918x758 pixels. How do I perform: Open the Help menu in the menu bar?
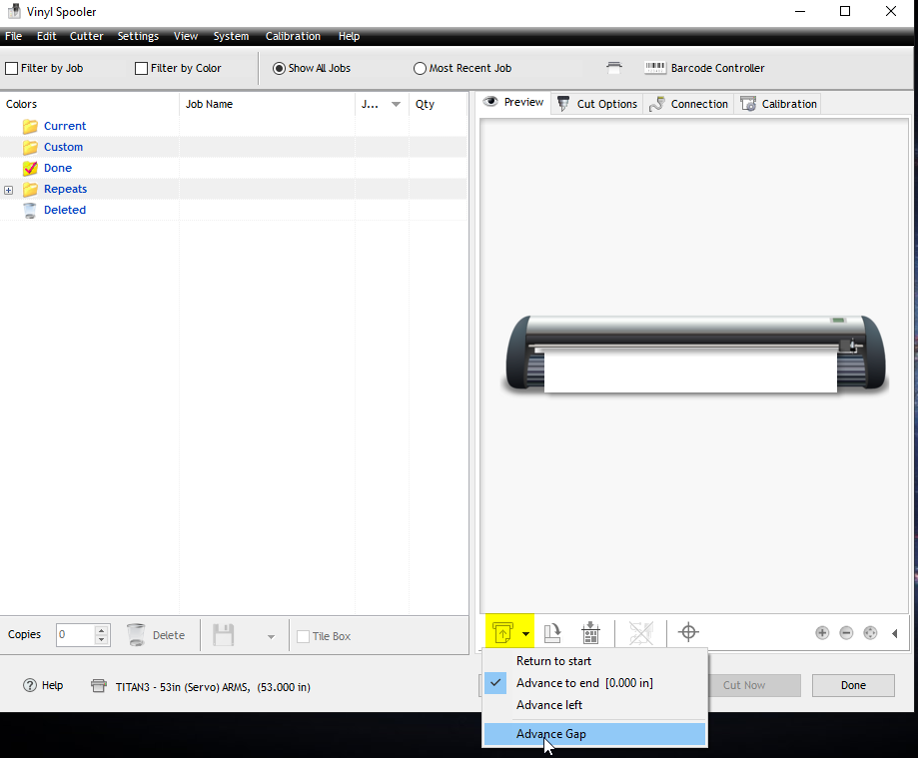coord(349,36)
